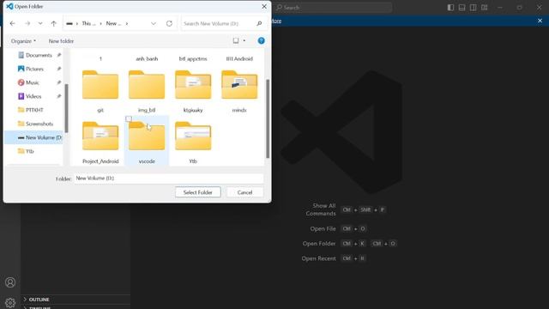Confirm with Select Folder button
The width and height of the screenshot is (549, 309).
[x=198, y=192]
